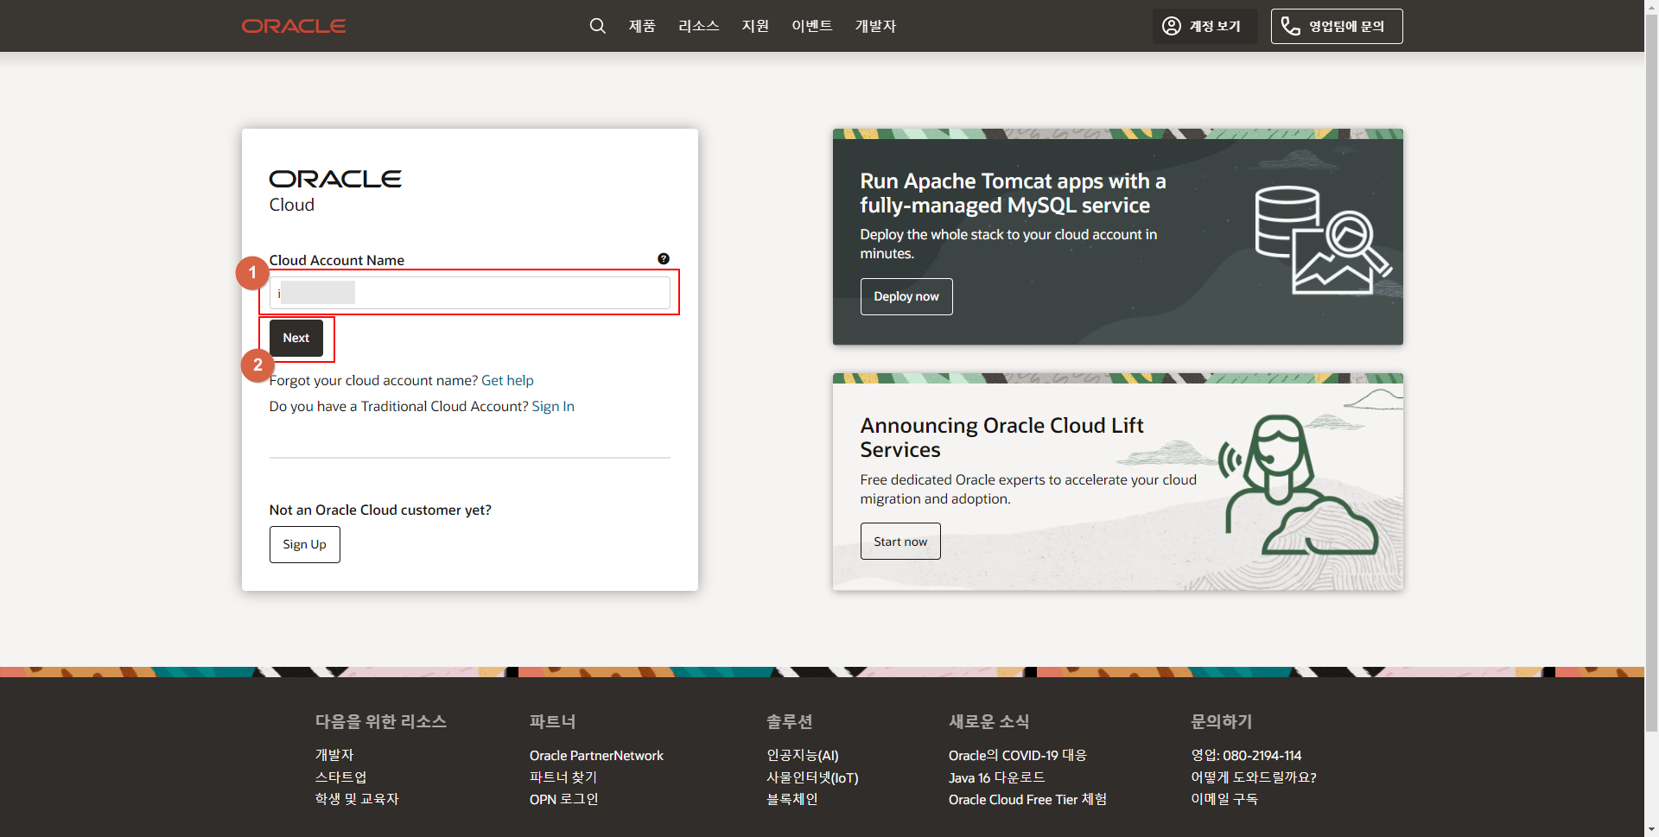Image resolution: width=1659 pixels, height=837 pixels.
Task: Click the 'Run Apache Tomcat apps' headline
Action: tap(1013, 193)
